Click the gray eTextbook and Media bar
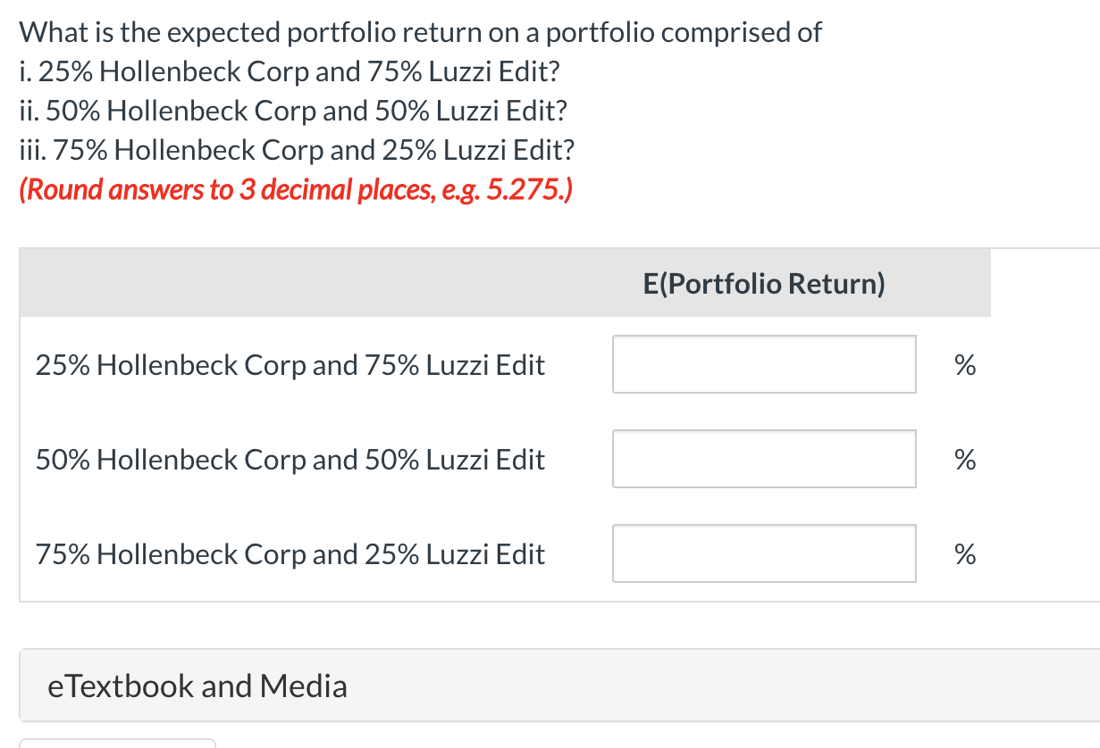The width and height of the screenshot is (1100, 748). click(x=536, y=686)
